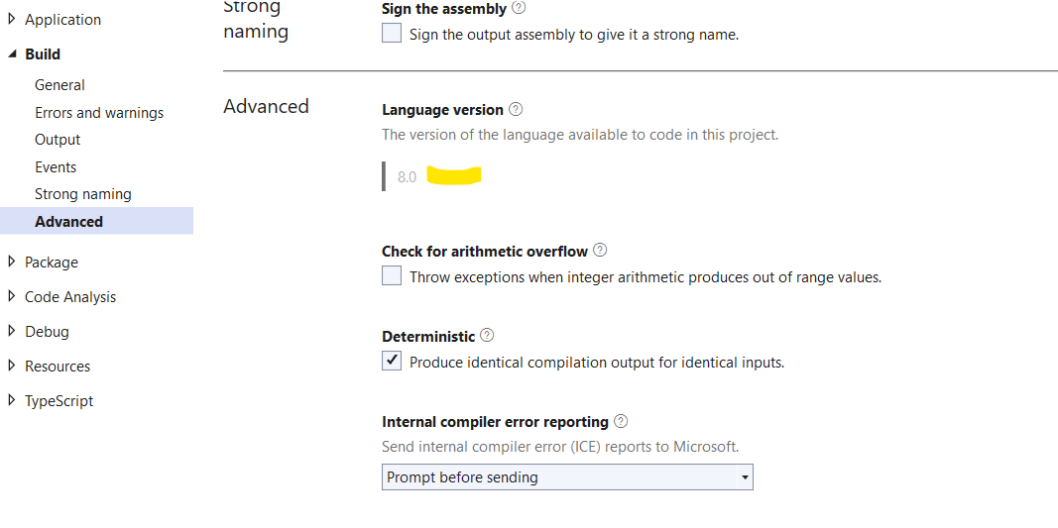
Task: Select General under Build
Action: click(x=59, y=85)
